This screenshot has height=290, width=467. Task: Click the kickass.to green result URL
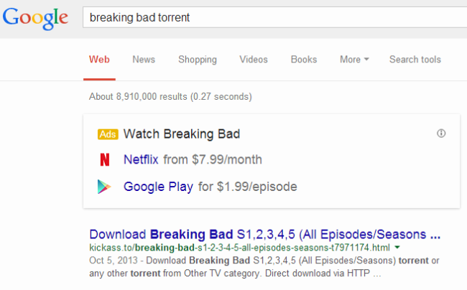click(x=239, y=248)
